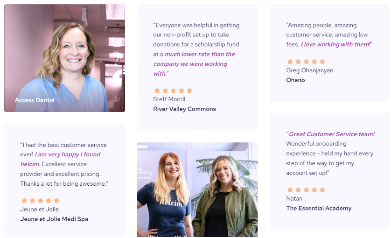Click the star rating under Steff Morrill review

(173, 91)
